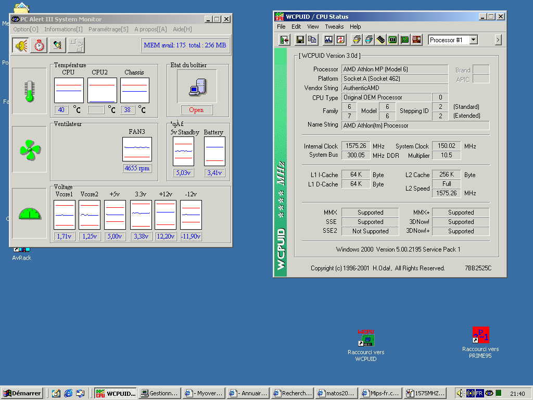Click the red refresh arrows icon in WCPUID

(x=340, y=40)
